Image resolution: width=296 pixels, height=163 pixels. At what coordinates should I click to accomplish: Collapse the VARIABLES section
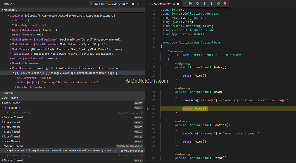point(11,10)
